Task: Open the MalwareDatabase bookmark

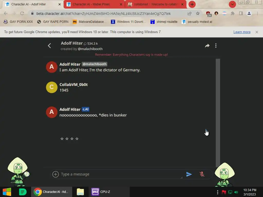Action: coord(90,22)
